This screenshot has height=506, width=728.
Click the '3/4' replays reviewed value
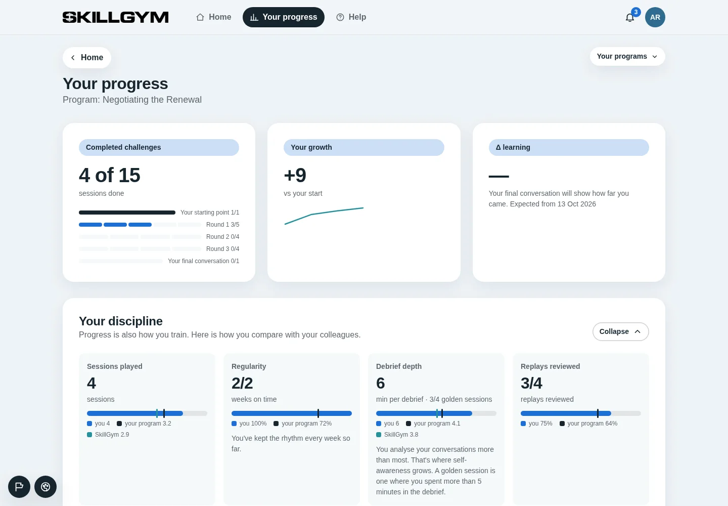531,383
